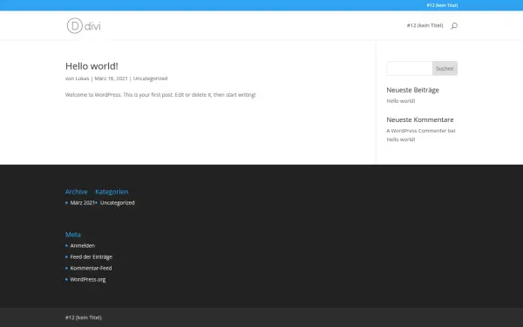Open the search magnifier icon in header
Screen dimensions: 523x327
click(454, 25)
